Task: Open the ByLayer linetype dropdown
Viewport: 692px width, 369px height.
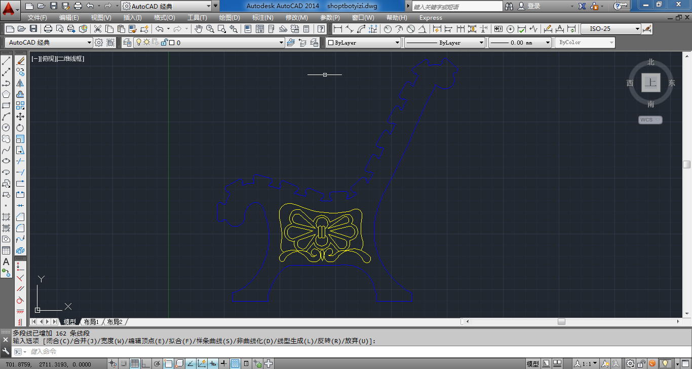Action: point(445,43)
